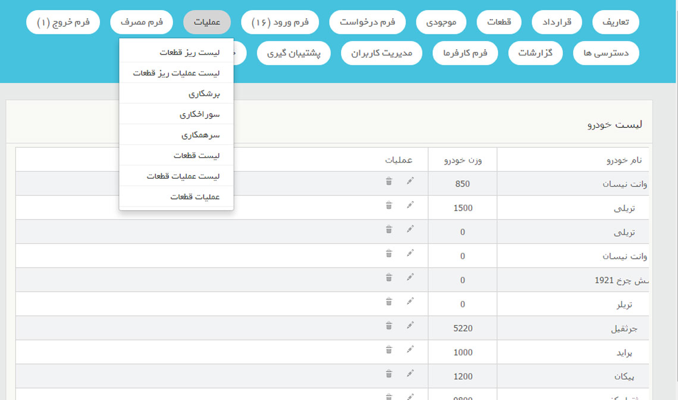The image size is (678, 400).
Task: Pick سرهمکاری from the dropdown menu
Action: pos(177,135)
